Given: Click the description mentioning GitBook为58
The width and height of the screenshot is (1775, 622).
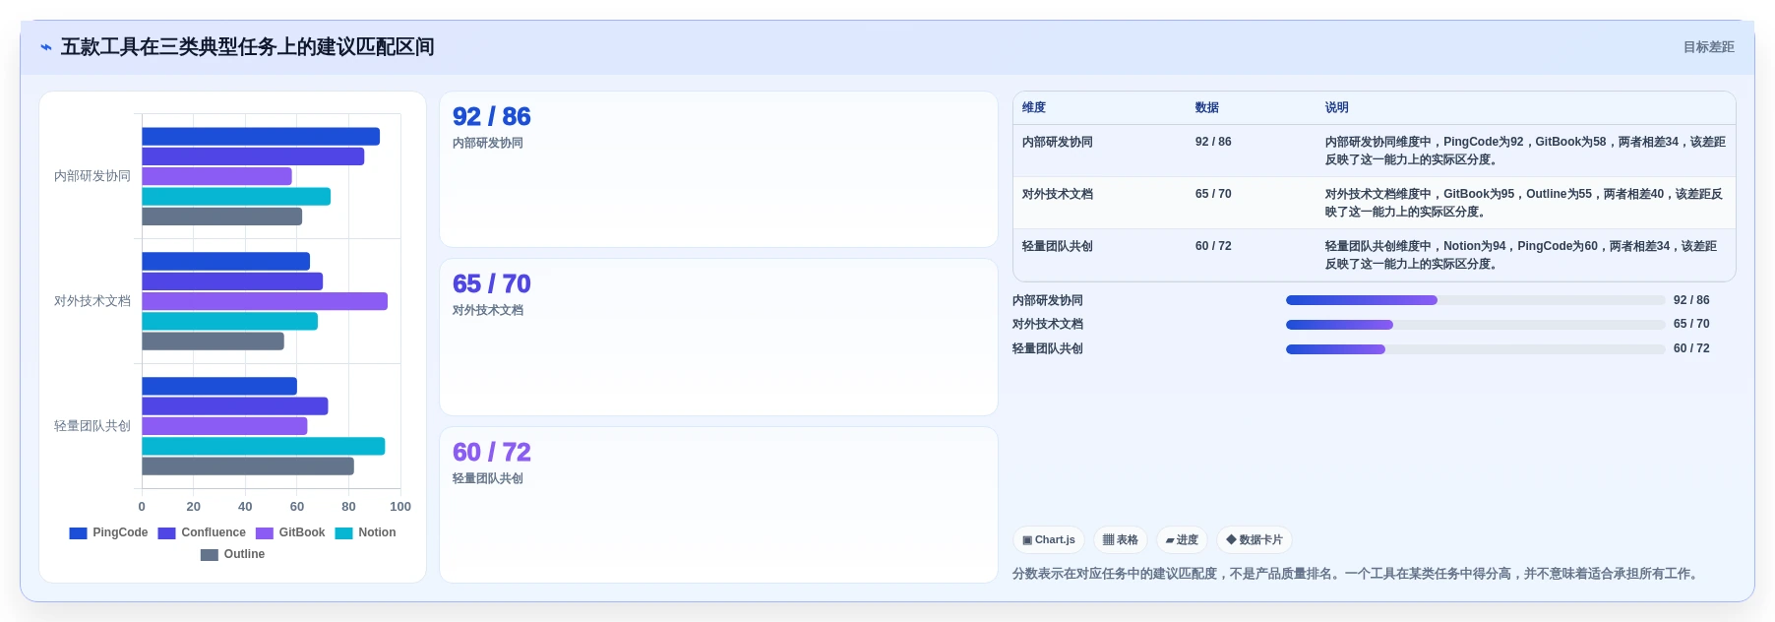Looking at the screenshot, I should point(1524,151).
